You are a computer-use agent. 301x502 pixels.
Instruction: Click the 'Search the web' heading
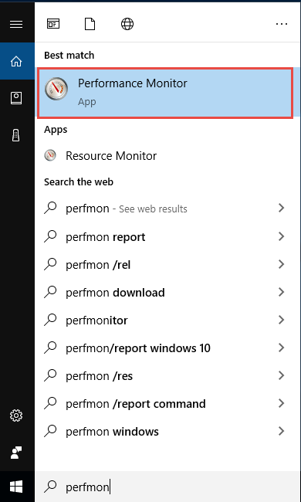(x=79, y=181)
